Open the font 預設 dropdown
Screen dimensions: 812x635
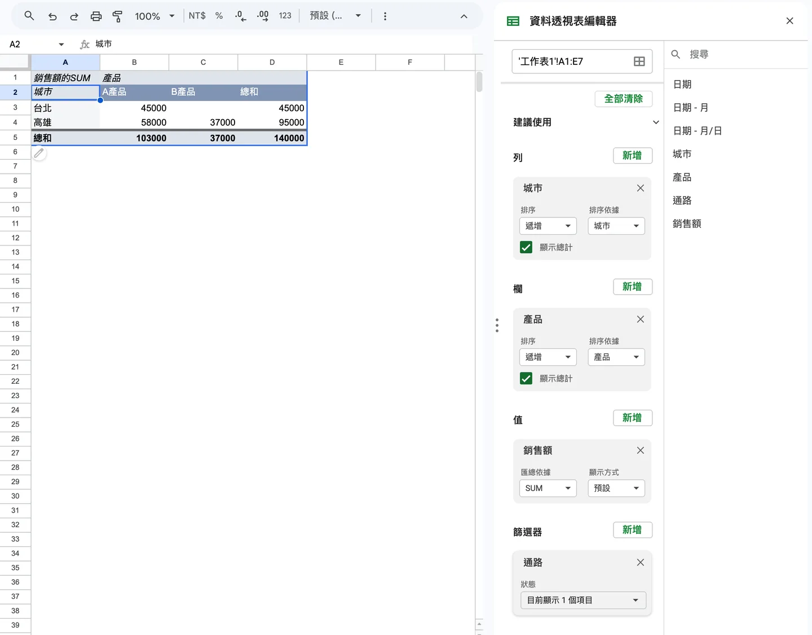[x=335, y=16]
